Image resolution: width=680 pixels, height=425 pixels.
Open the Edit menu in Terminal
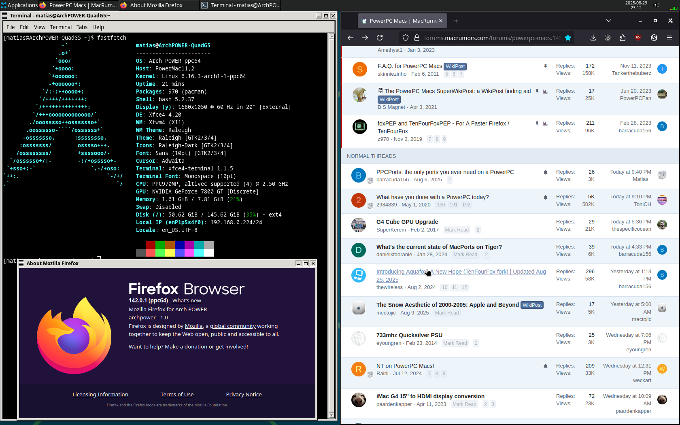pyautogui.click(x=24, y=27)
